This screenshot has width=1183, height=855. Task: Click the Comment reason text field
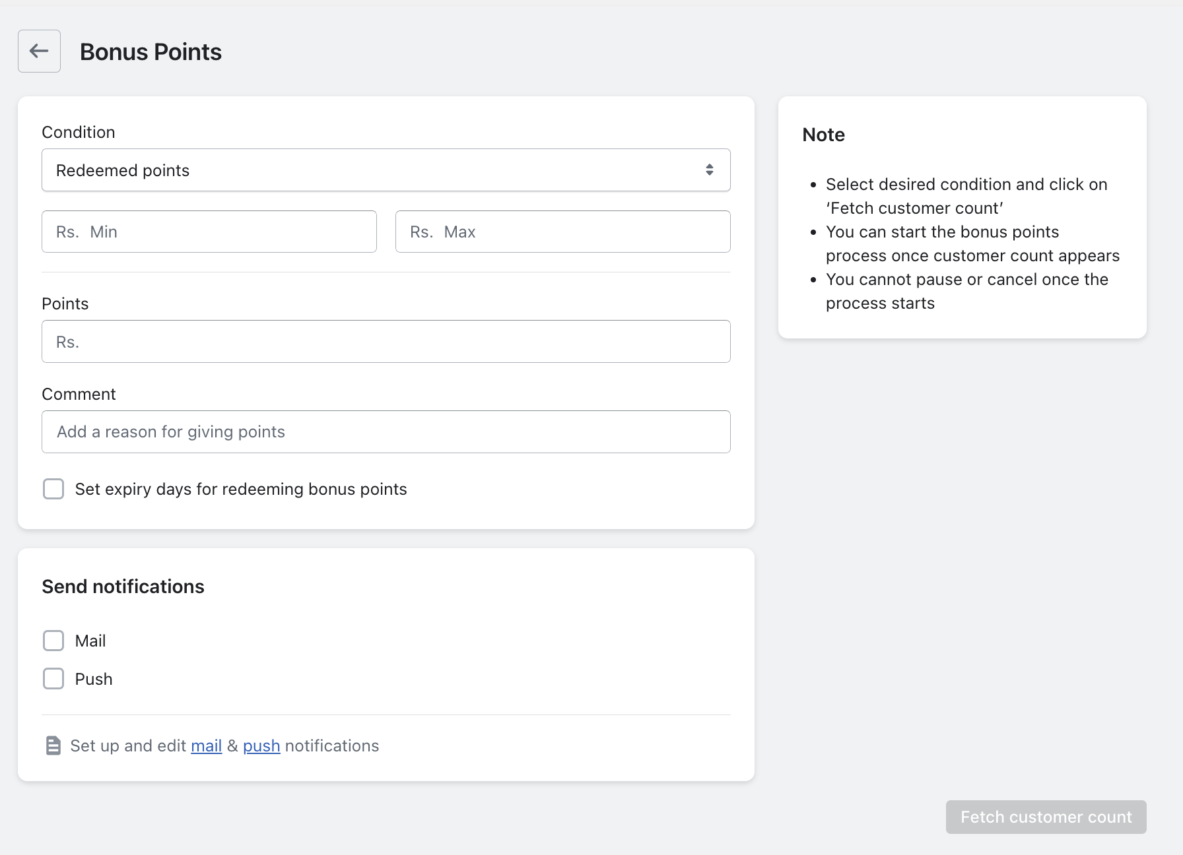click(386, 432)
